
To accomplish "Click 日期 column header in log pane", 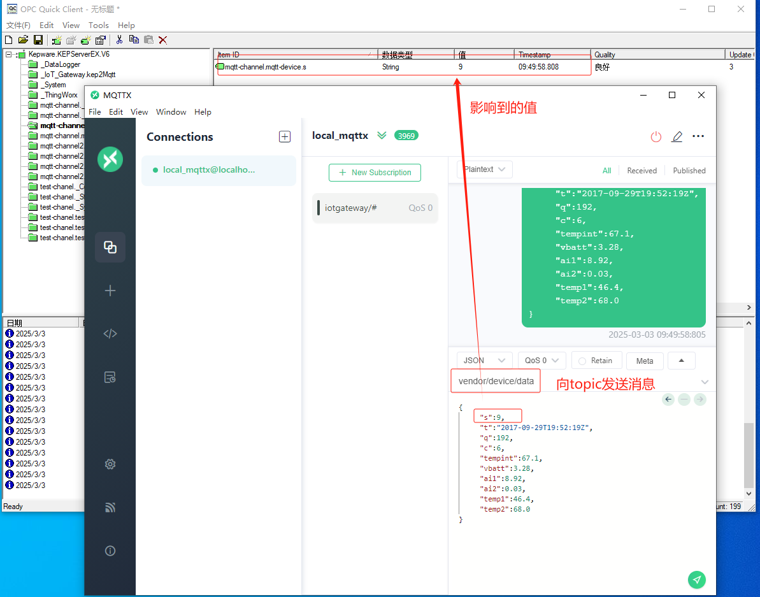I will [x=40, y=323].
